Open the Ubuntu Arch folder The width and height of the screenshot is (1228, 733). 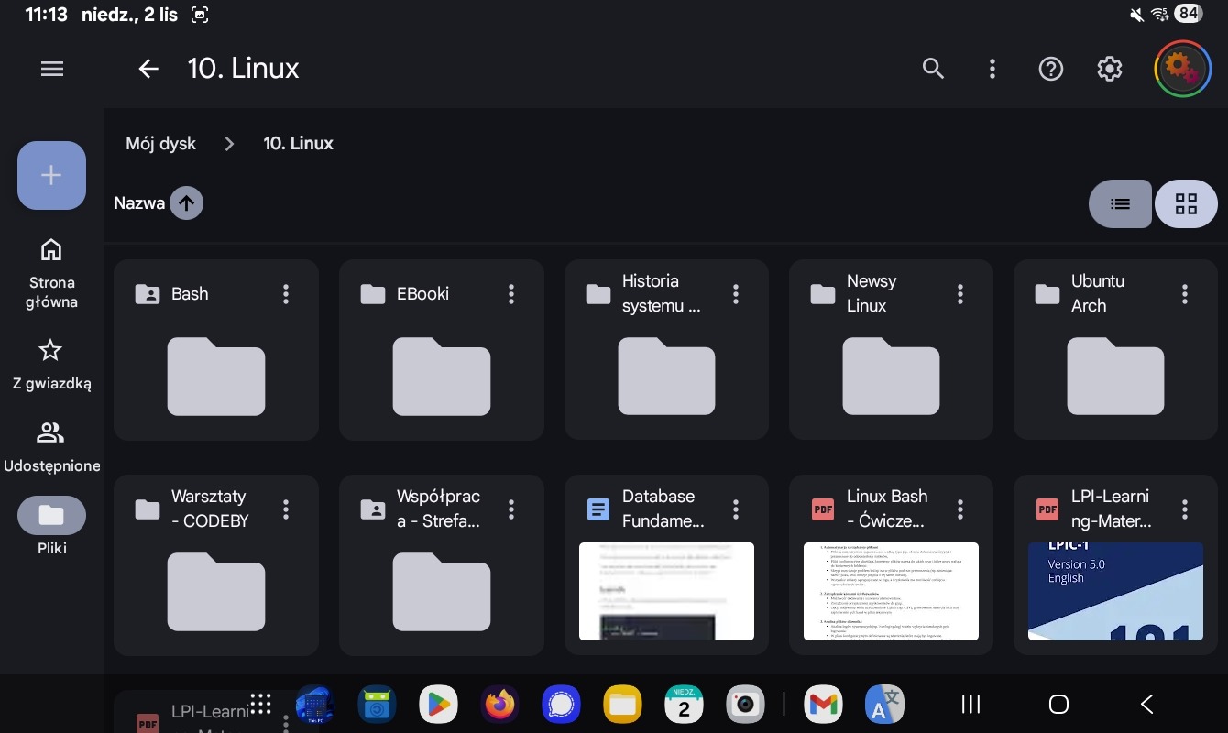[1115, 376]
